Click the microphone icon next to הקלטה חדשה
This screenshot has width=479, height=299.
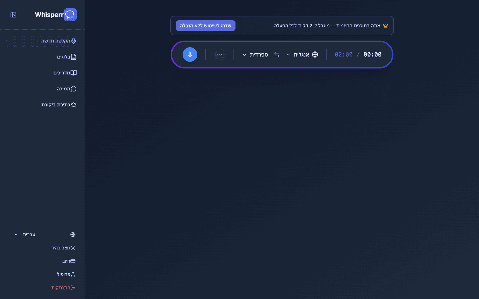(x=74, y=41)
